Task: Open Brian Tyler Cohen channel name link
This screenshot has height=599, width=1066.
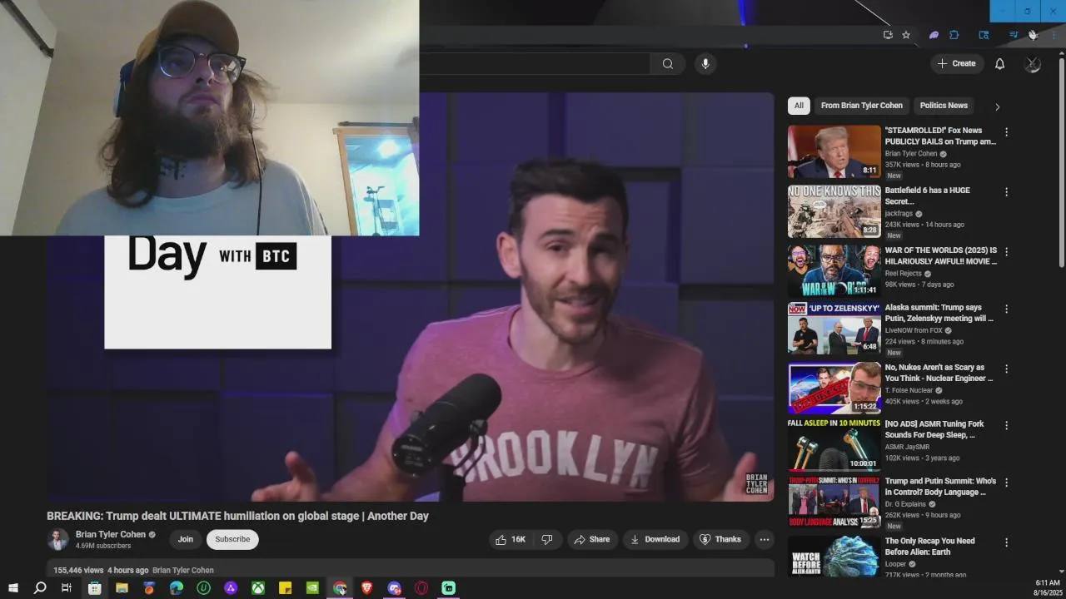Action: pyautogui.click(x=111, y=534)
